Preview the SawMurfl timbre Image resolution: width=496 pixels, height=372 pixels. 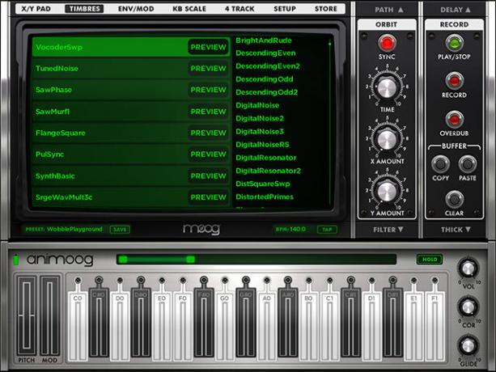[x=208, y=112]
